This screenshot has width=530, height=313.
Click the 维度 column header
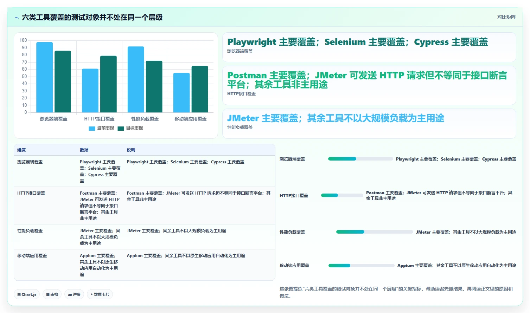click(21, 150)
